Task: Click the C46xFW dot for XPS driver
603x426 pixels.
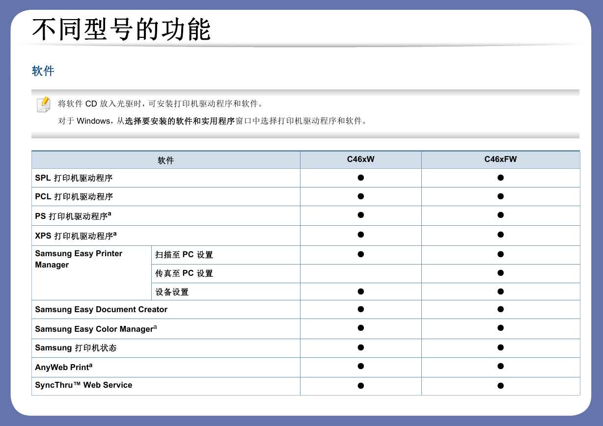Action: click(x=500, y=235)
